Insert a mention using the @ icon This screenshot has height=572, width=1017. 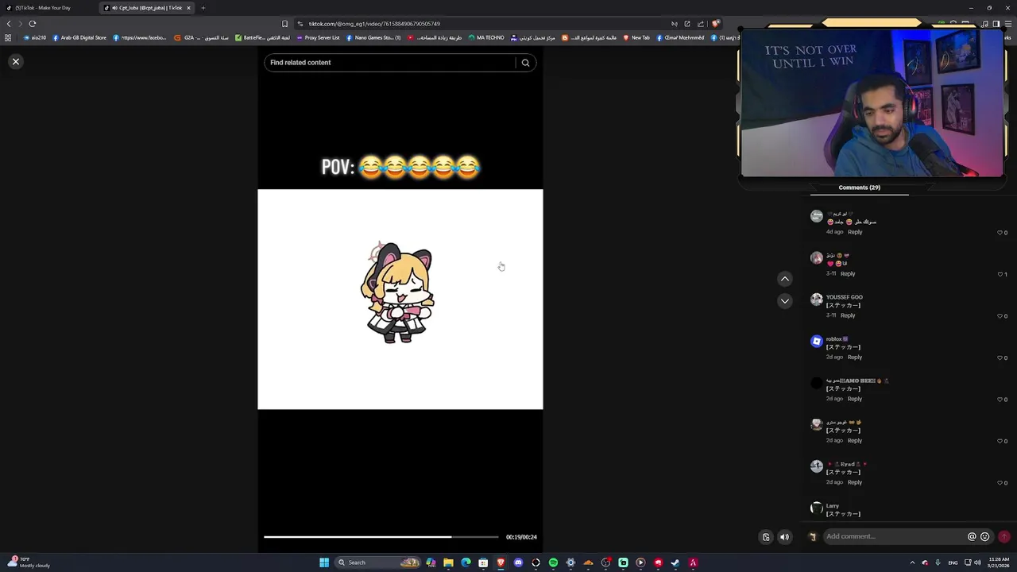(x=972, y=537)
